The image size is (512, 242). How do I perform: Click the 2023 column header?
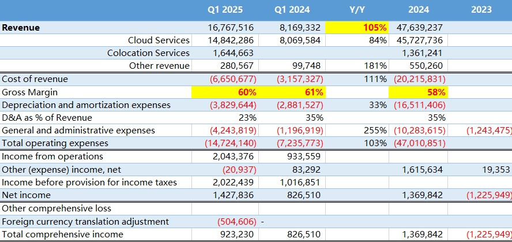[481, 10]
